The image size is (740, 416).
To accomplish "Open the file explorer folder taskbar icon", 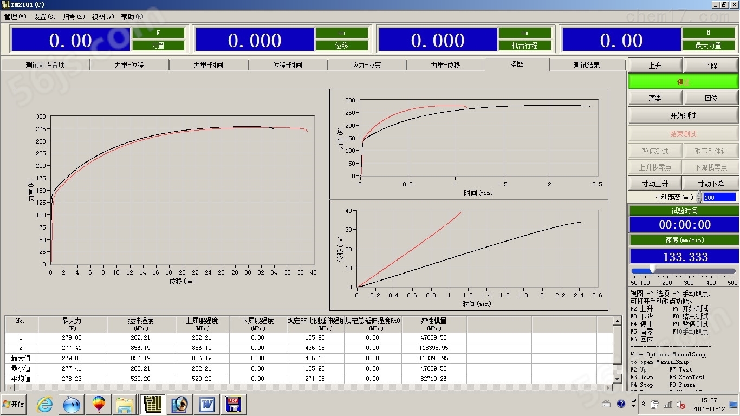I will pos(125,404).
